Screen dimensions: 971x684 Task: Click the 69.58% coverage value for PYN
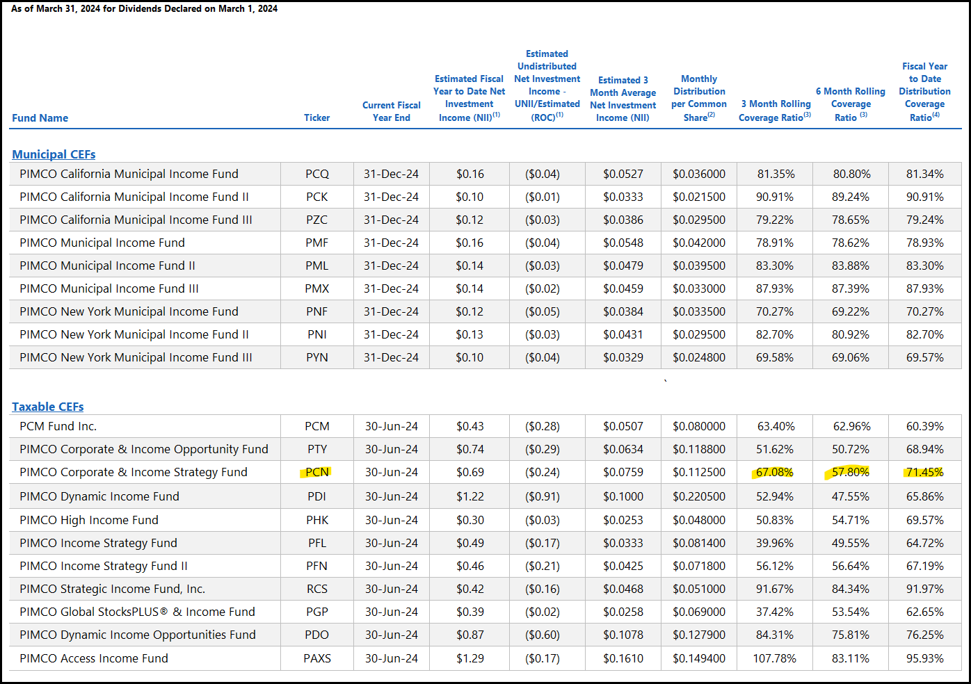(774, 357)
